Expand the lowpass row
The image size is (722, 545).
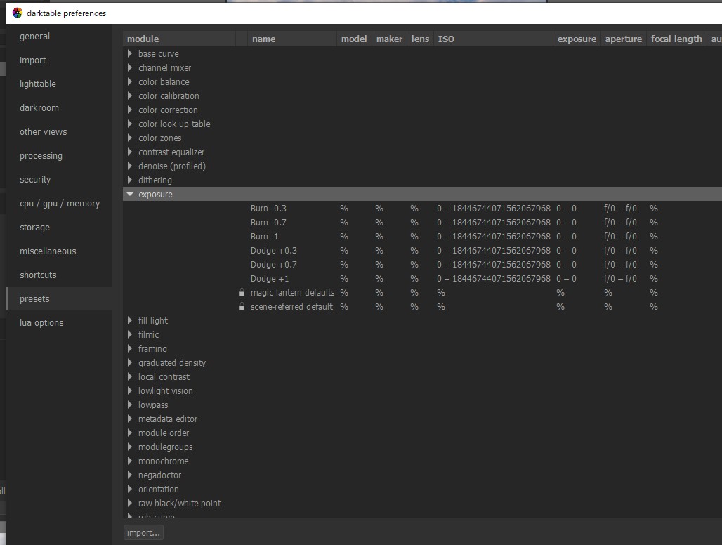click(130, 405)
